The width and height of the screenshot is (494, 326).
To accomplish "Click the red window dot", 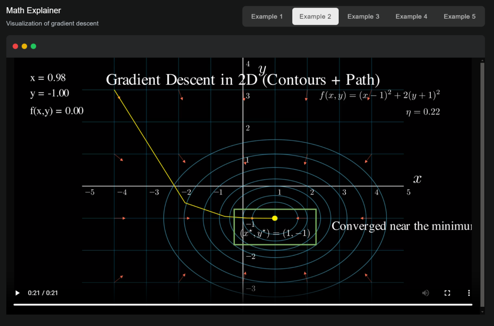I will pyautogui.click(x=15, y=46).
